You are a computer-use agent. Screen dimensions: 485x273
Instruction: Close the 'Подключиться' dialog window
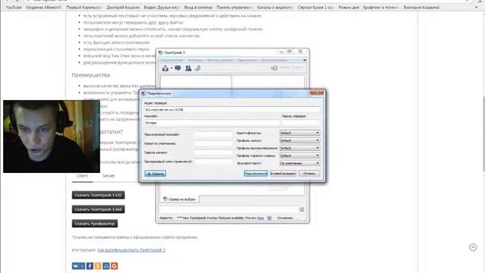click(x=317, y=93)
